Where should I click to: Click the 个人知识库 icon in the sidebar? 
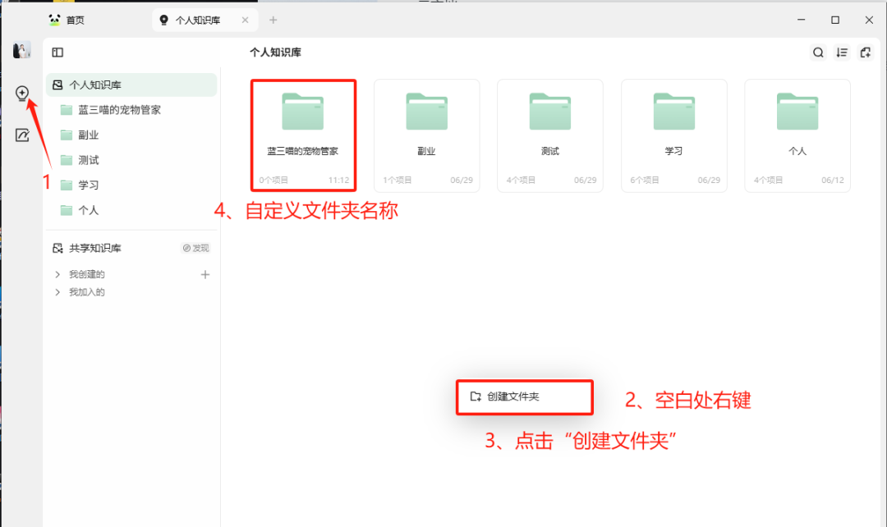click(58, 85)
